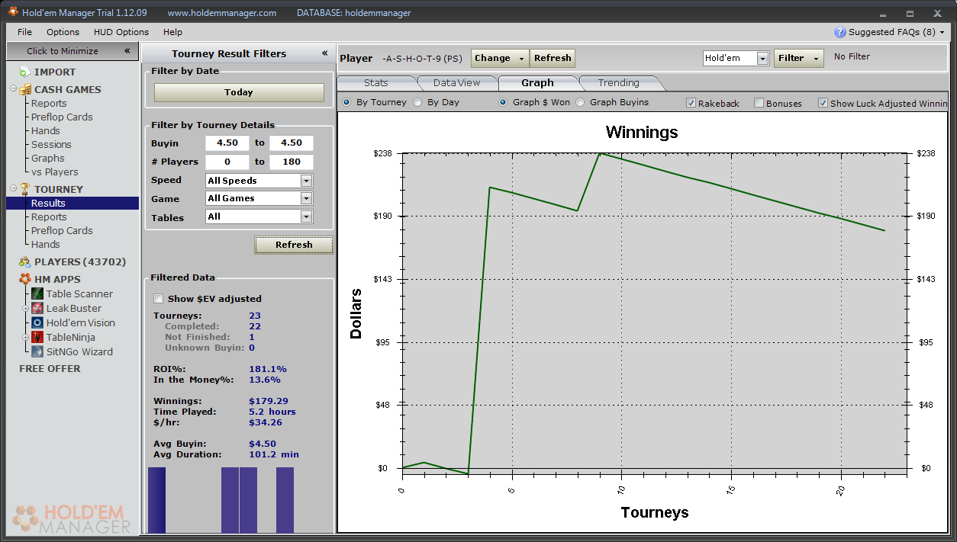Click the IMPORT icon in sidebar
This screenshot has width=957, height=542.
pos(24,72)
